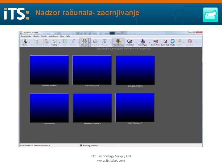Screen dimensions: 222x166
Task: Select the Student 8 (Computer 6) thumbnail
Action: (x=49, y=70)
